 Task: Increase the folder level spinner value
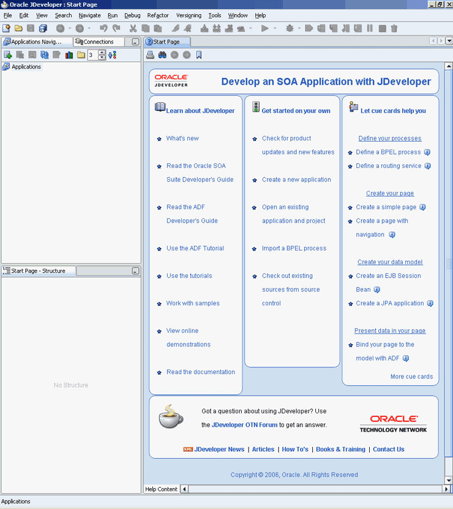102,53
